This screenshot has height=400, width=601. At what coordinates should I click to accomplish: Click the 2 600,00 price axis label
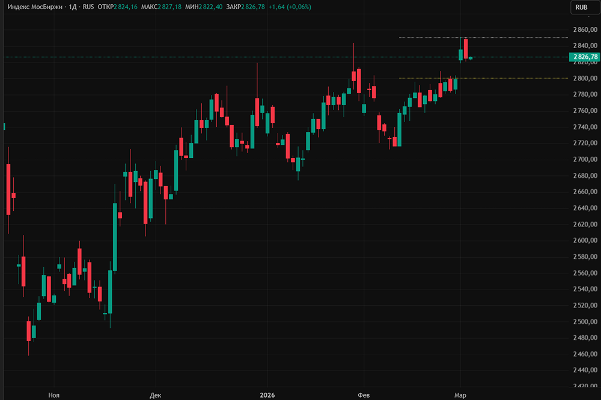(585, 240)
